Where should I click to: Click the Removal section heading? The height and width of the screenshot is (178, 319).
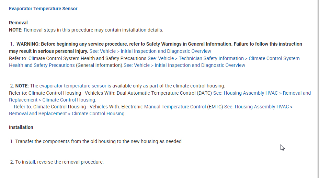click(18, 23)
